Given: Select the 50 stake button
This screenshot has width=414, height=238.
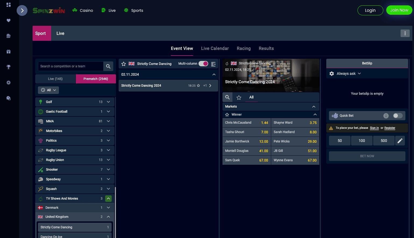Looking at the screenshot, I should [340, 141].
